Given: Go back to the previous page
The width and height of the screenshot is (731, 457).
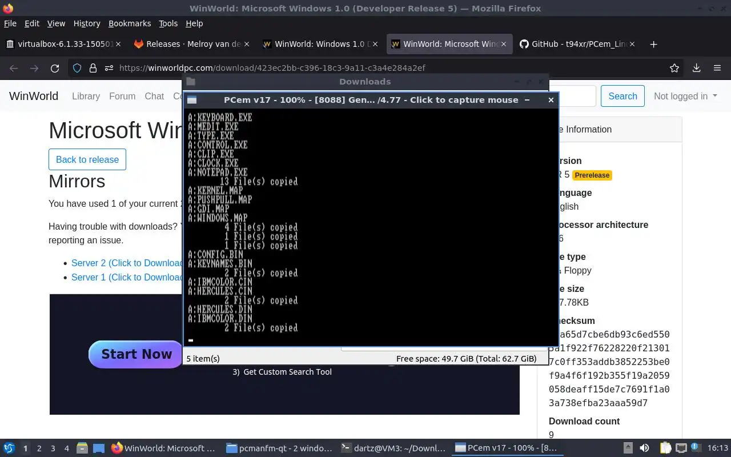Looking at the screenshot, I should [x=14, y=68].
